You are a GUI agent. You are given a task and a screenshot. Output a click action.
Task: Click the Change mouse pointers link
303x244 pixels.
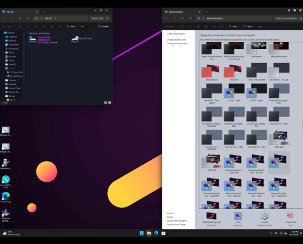[177, 44]
